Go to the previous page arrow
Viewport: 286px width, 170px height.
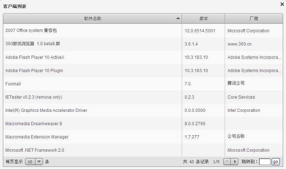point(227,162)
